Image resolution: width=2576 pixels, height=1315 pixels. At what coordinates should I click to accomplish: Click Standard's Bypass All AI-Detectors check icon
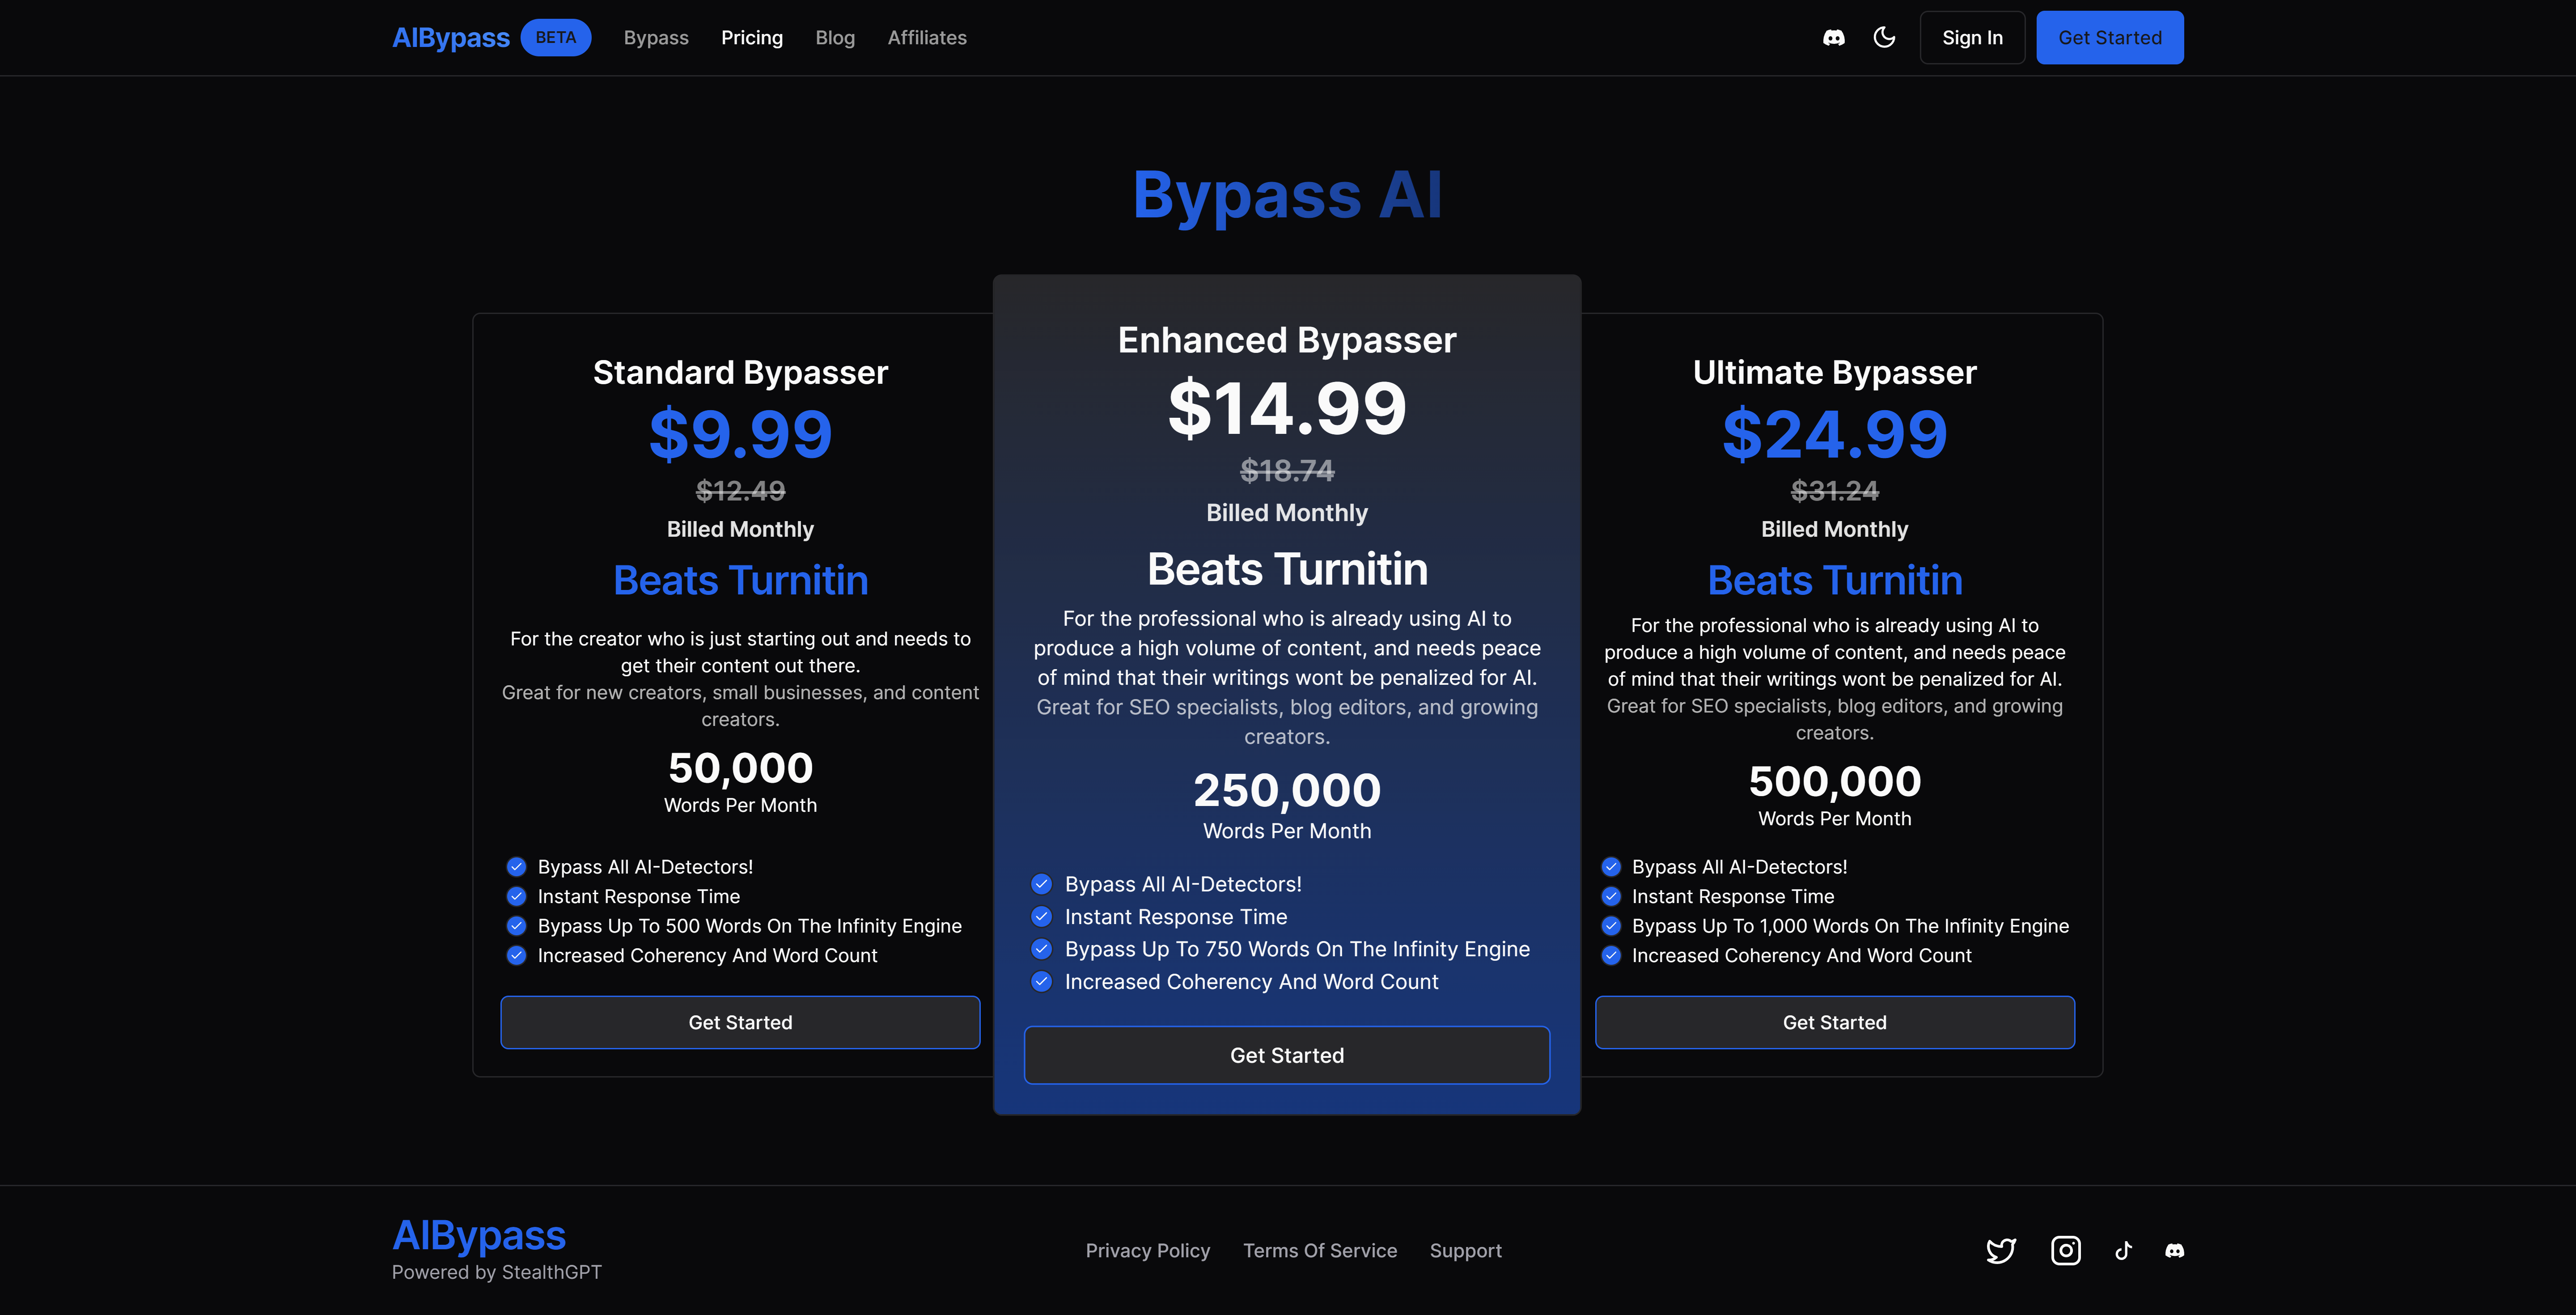[x=516, y=866]
